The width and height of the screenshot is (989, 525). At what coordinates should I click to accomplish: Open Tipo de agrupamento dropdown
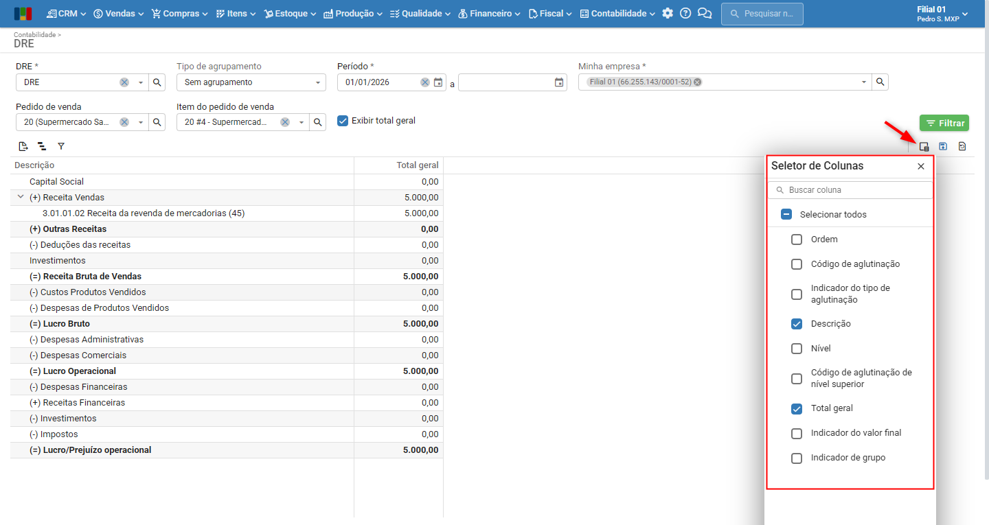click(251, 82)
